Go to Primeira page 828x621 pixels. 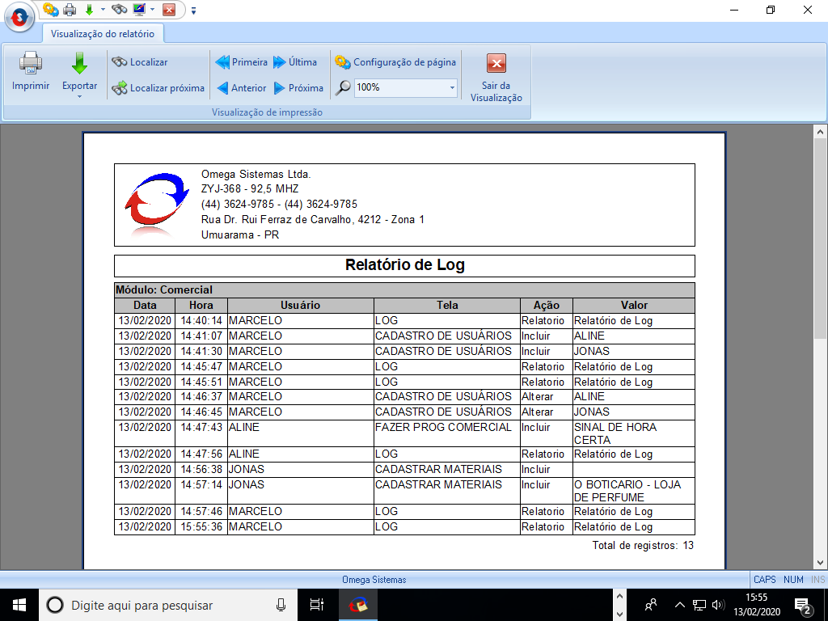[x=241, y=62]
